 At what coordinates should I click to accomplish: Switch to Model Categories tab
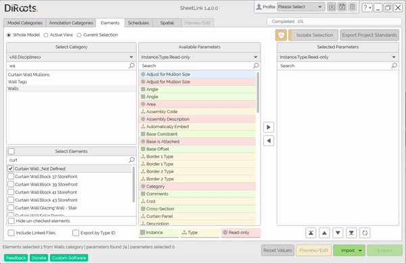coord(25,23)
